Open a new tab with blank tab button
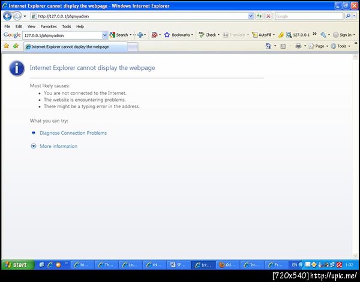 click(x=133, y=47)
